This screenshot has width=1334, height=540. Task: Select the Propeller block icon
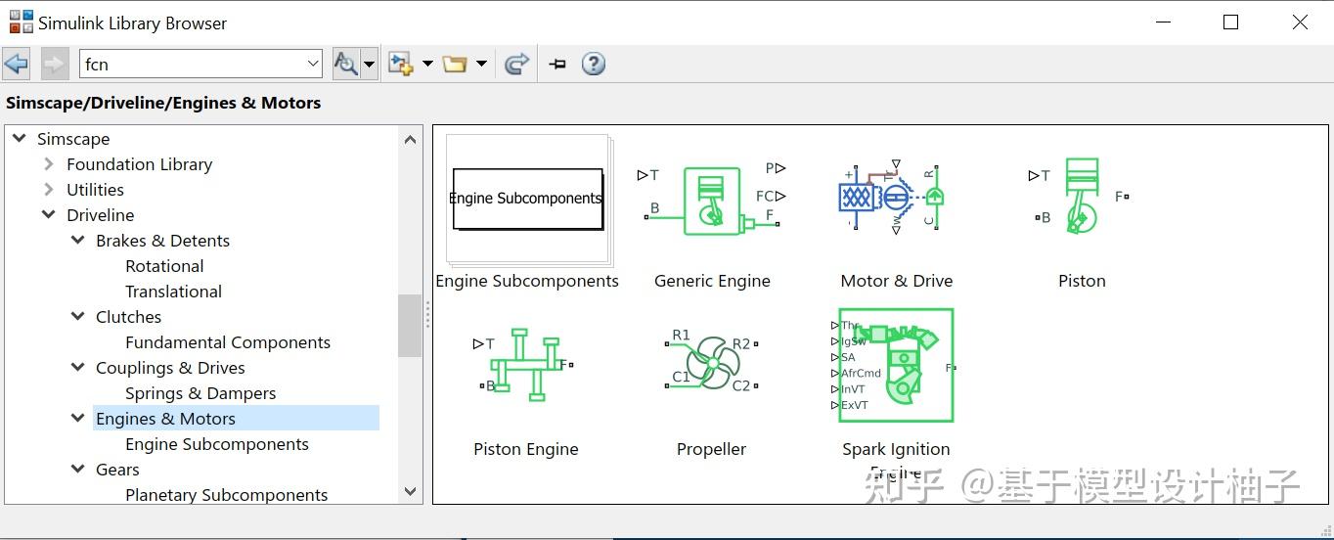click(x=711, y=363)
